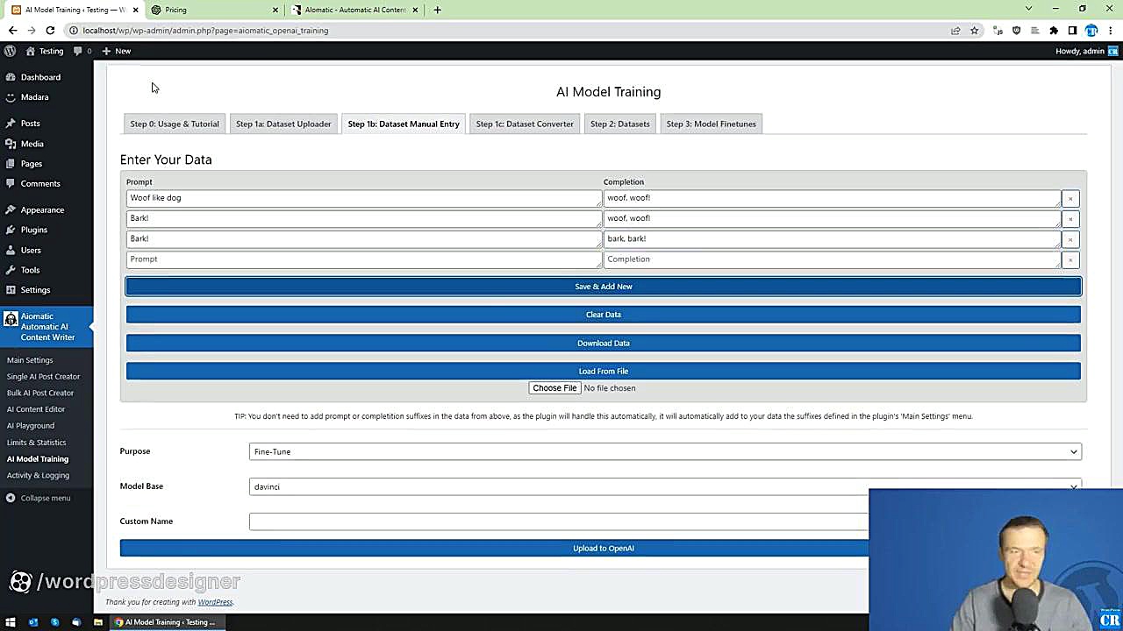Viewport: 1123px width, 631px height.
Task: Reload the current page
Action: (50, 30)
